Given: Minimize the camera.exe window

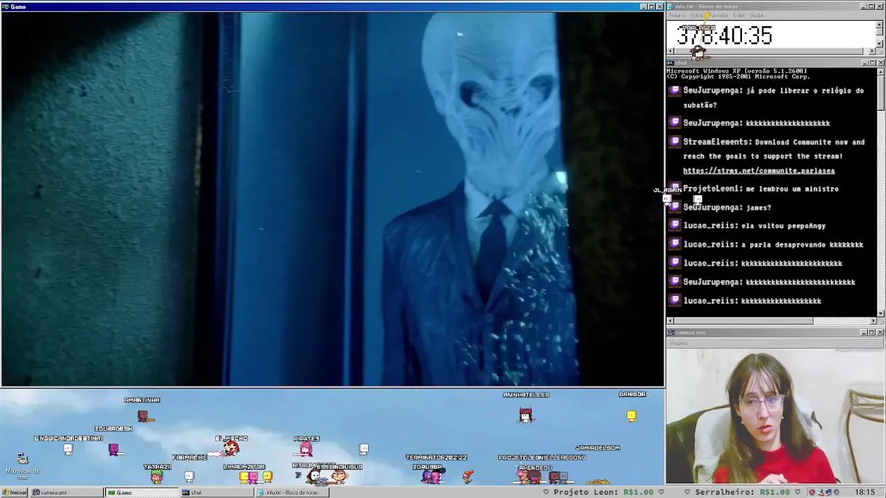Looking at the screenshot, I should (864, 333).
